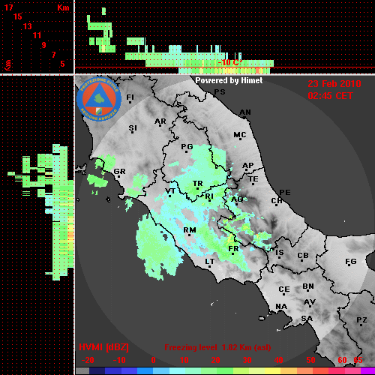Click the '0' dBZ scale value

(153, 360)
